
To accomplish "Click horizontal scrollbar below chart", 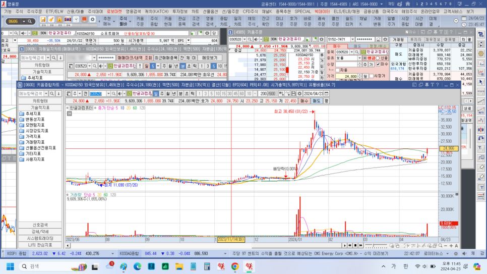I will pyautogui.click(x=205, y=246).
